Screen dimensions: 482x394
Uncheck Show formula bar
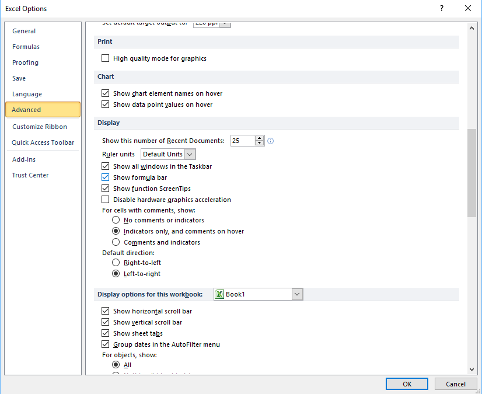[x=106, y=177]
